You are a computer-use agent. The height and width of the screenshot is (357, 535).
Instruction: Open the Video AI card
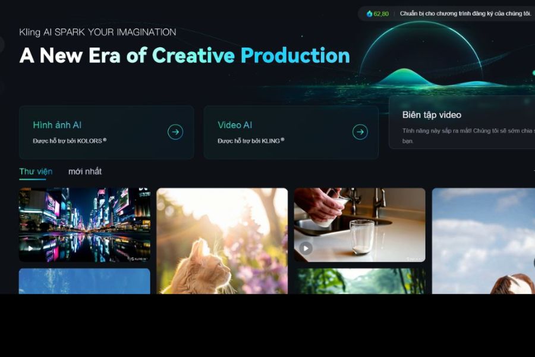[291, 132]
